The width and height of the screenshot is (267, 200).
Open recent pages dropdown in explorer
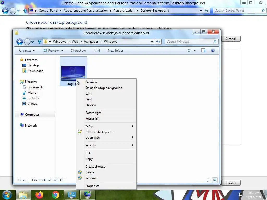click(32, 42)
